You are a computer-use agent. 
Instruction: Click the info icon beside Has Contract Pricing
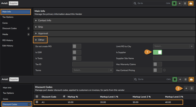[164, 70]
